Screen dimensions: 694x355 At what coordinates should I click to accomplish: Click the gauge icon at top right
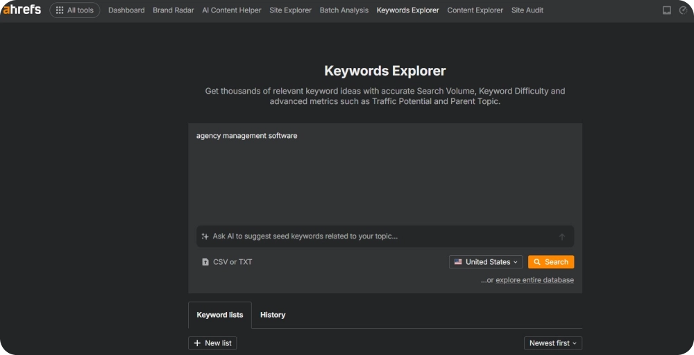pos(684,10)
